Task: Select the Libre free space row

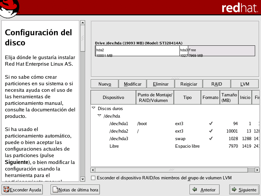Action: pos(114,146)
